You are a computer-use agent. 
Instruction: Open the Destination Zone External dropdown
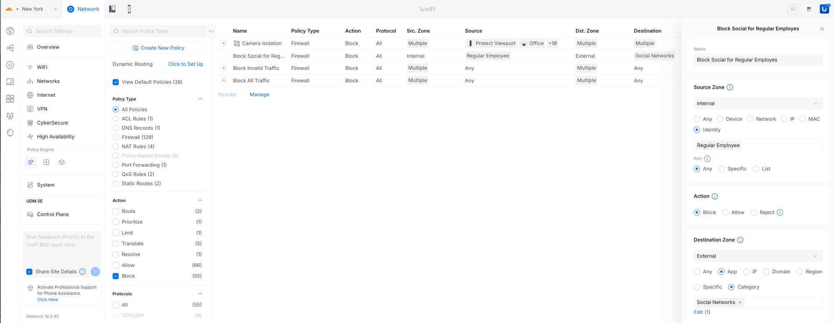(757, 256)
